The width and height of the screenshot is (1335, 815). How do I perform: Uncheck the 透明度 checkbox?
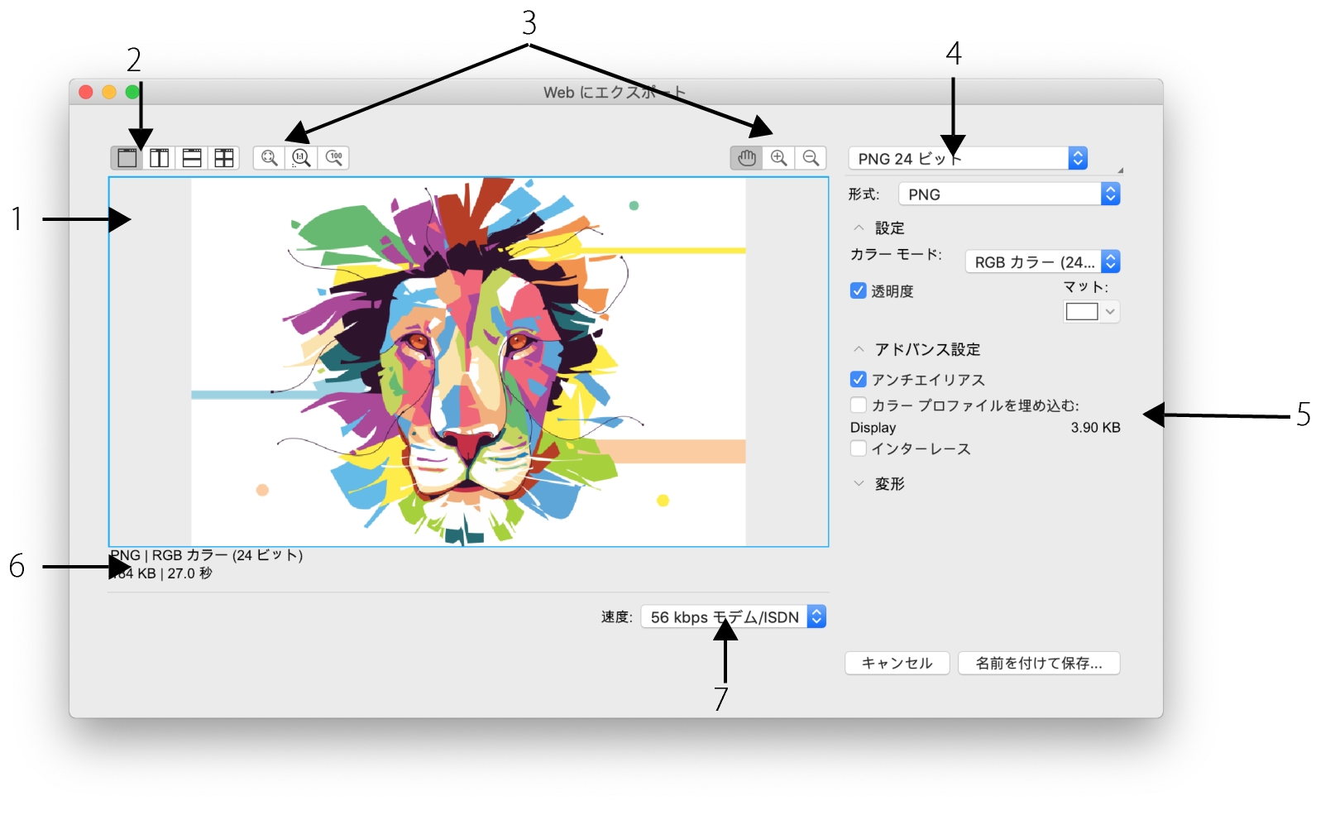click(x=859, y=290)
